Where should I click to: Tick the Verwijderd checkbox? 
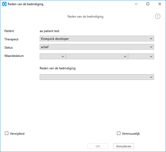(6, 133)
